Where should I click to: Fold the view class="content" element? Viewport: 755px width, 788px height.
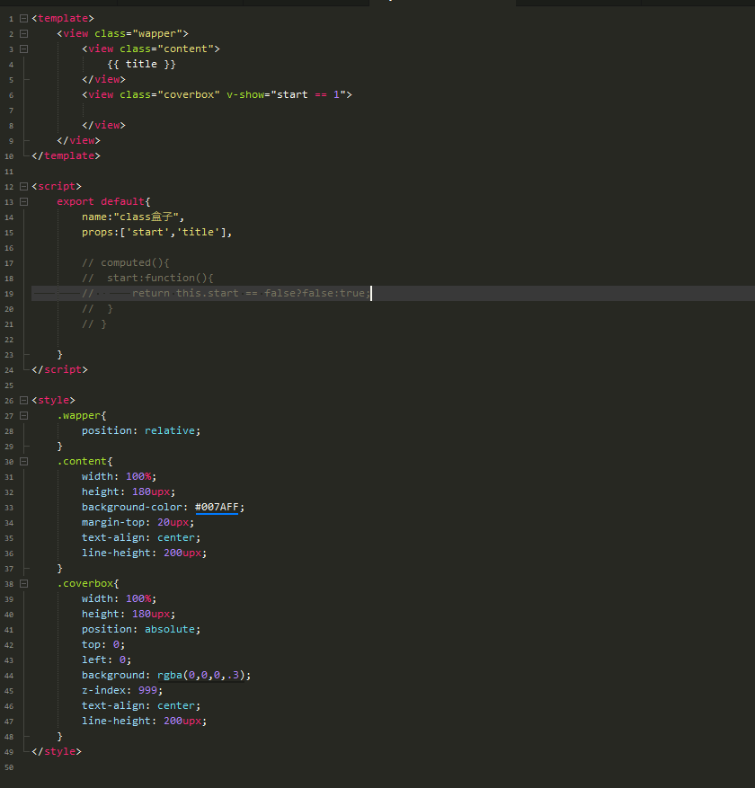point(23,49)
